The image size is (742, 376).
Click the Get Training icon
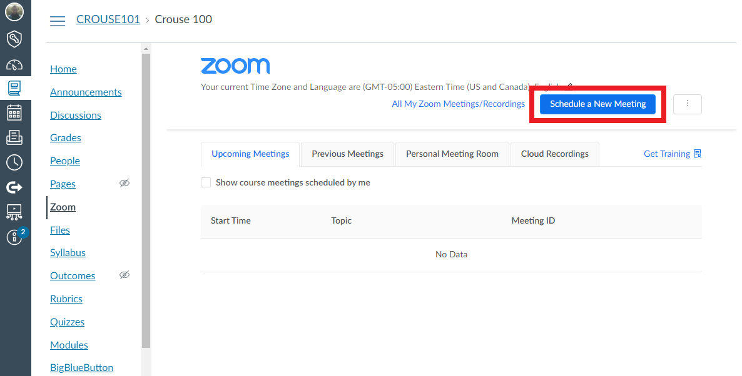697,154
